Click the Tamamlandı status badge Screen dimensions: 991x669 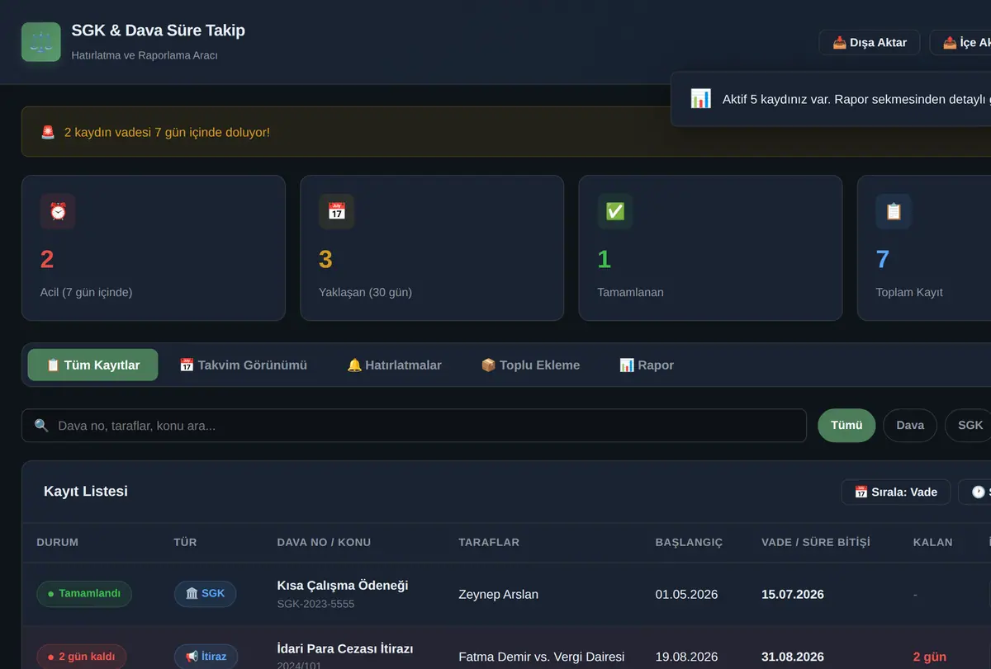(x=84, y=594)
